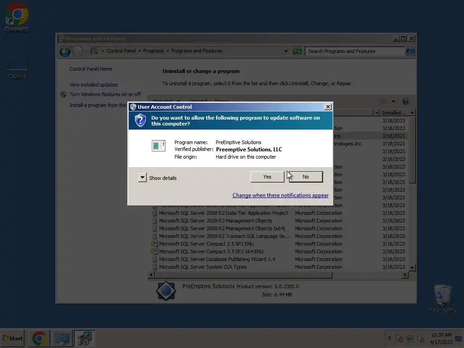Click the PreEmptive Solutions installer icon
Viewport: 464px width, 348px height.
(x=159, y=145)
